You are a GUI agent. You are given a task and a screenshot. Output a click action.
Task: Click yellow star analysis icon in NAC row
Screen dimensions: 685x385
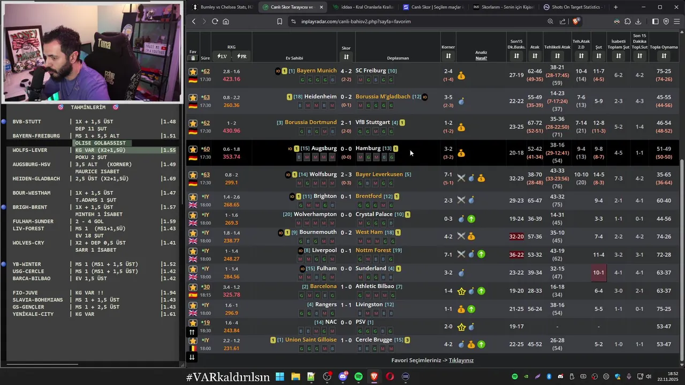click(461, 327)
